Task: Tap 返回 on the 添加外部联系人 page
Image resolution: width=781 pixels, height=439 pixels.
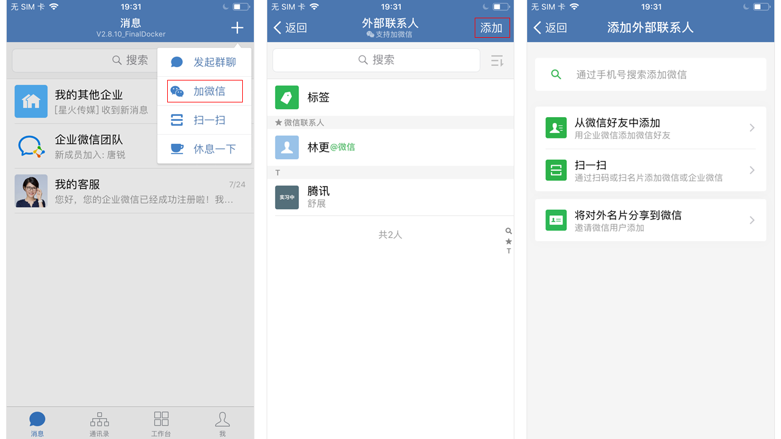Action: coord(550,27)
